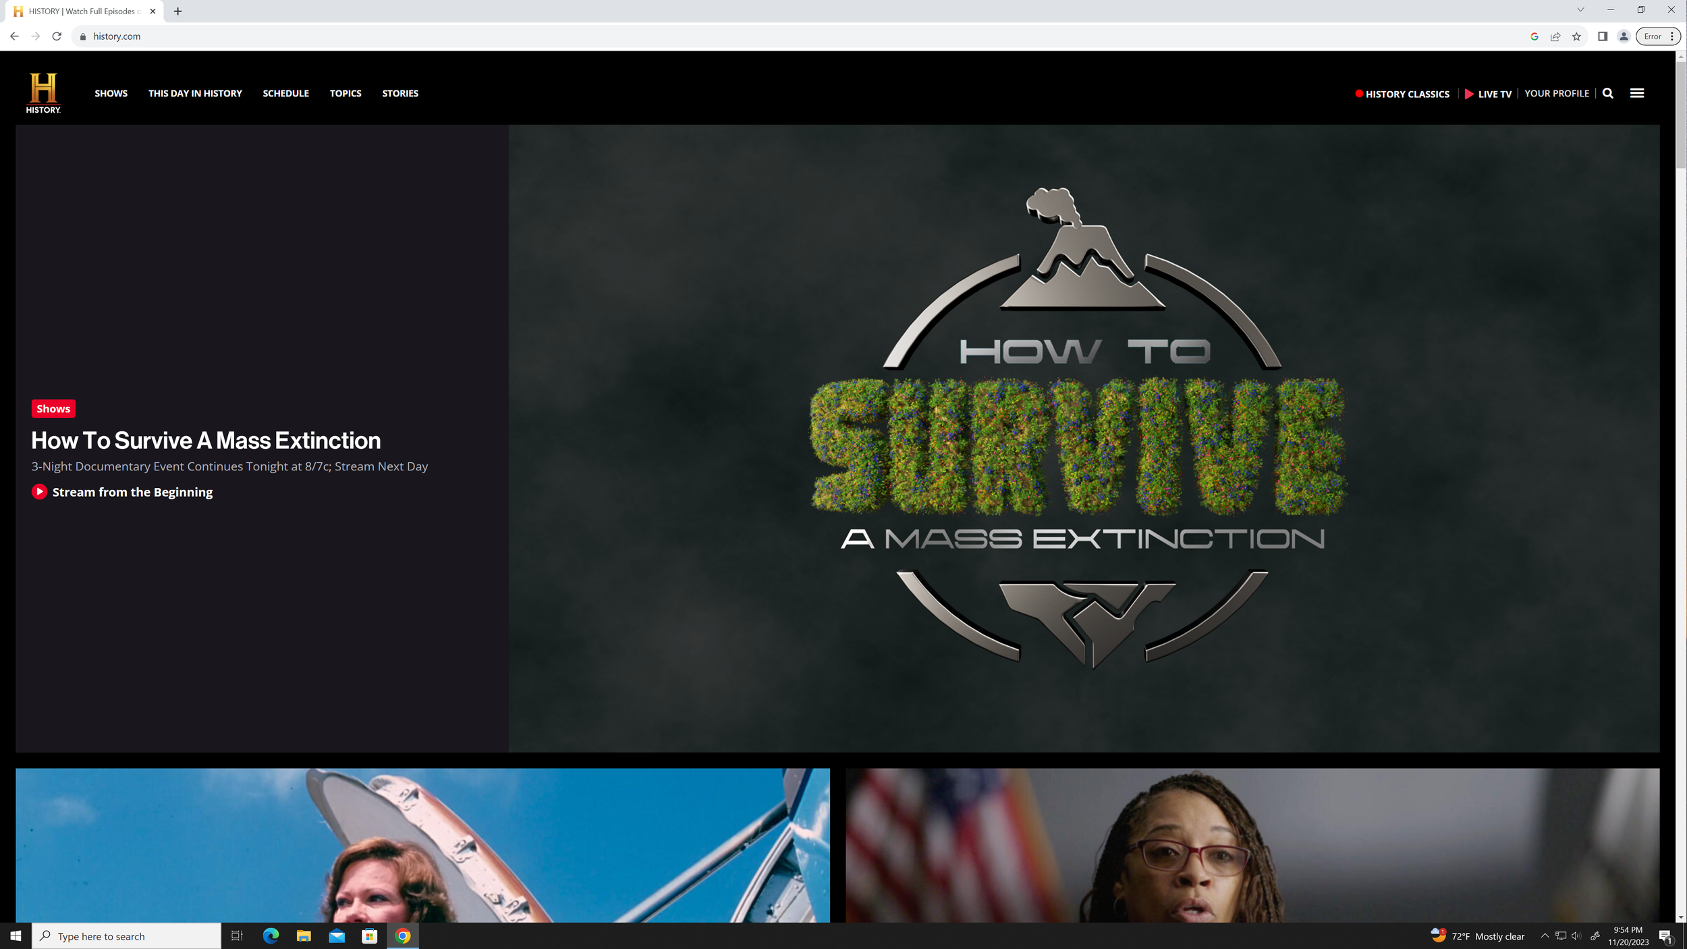The image size is (1687, 949).
Task: Open Chrome side panel icon
Action: pos(1603,36)
